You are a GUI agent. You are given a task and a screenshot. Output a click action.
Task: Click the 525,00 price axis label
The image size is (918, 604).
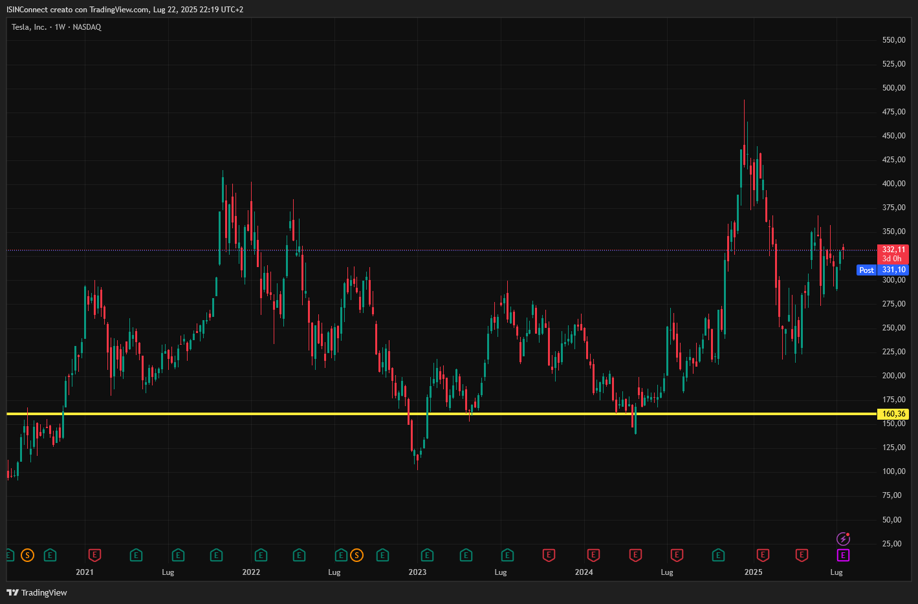pos(893,64)
